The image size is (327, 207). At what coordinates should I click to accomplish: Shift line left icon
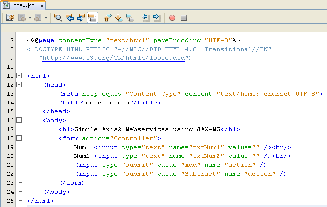click(146, 17)
